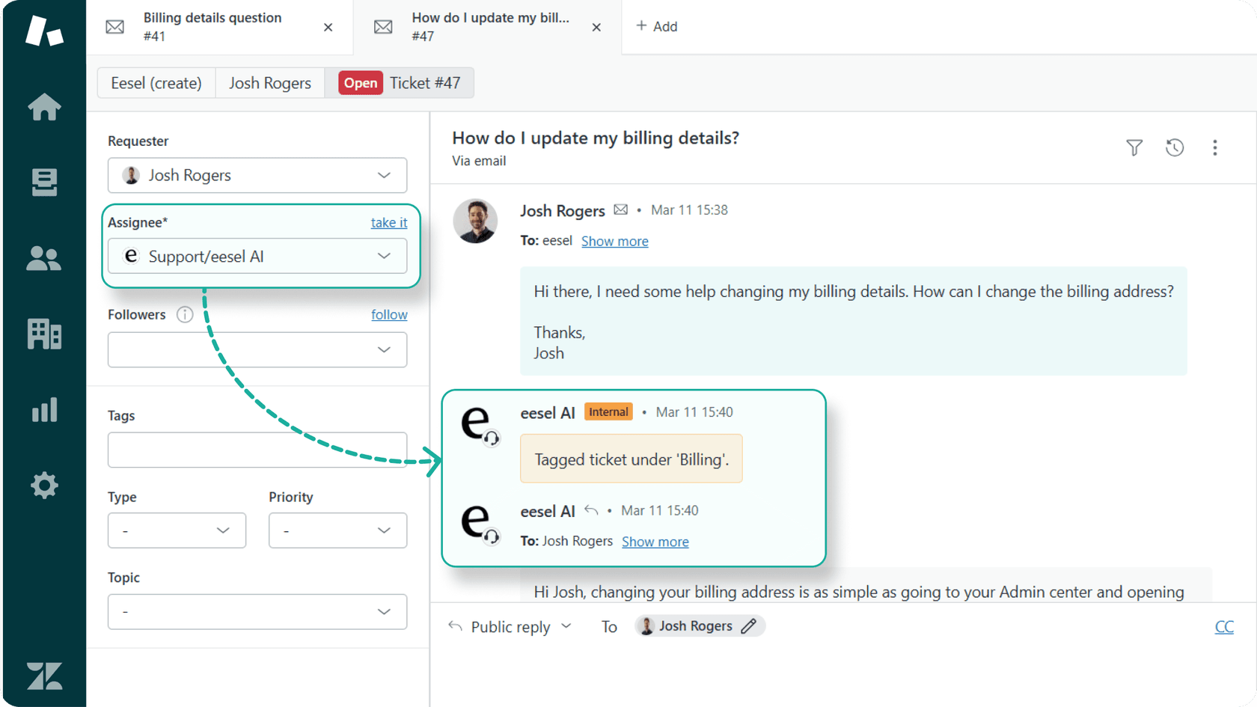This screenshot has height=707, width=1257.
Task: Select the Views icon in sidebar
Action: click(44, 183)
